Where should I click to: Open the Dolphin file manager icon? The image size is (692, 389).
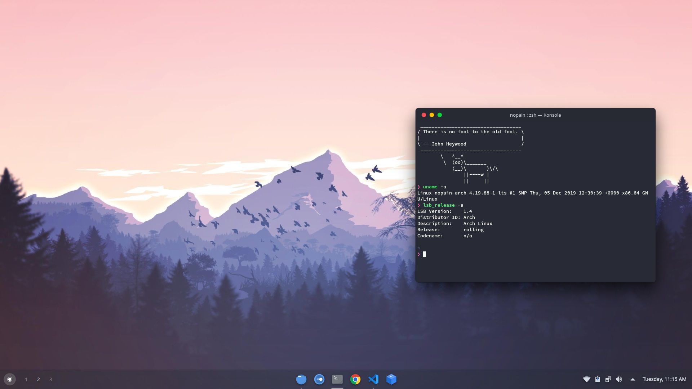301,379
